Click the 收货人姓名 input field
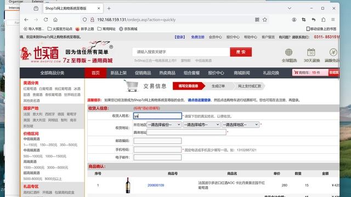Screen dimensions: 351x197 coord(157,115)
